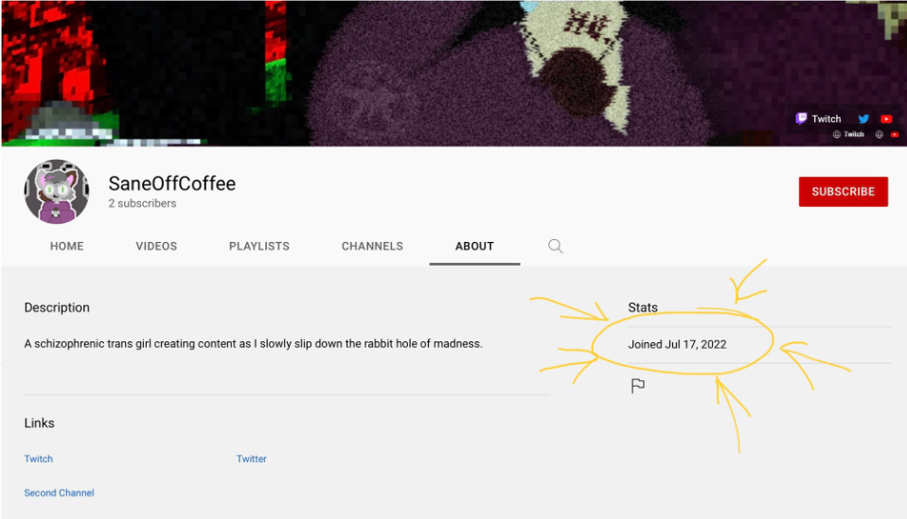Go to the Playlists tab

[x=259, y=247]
